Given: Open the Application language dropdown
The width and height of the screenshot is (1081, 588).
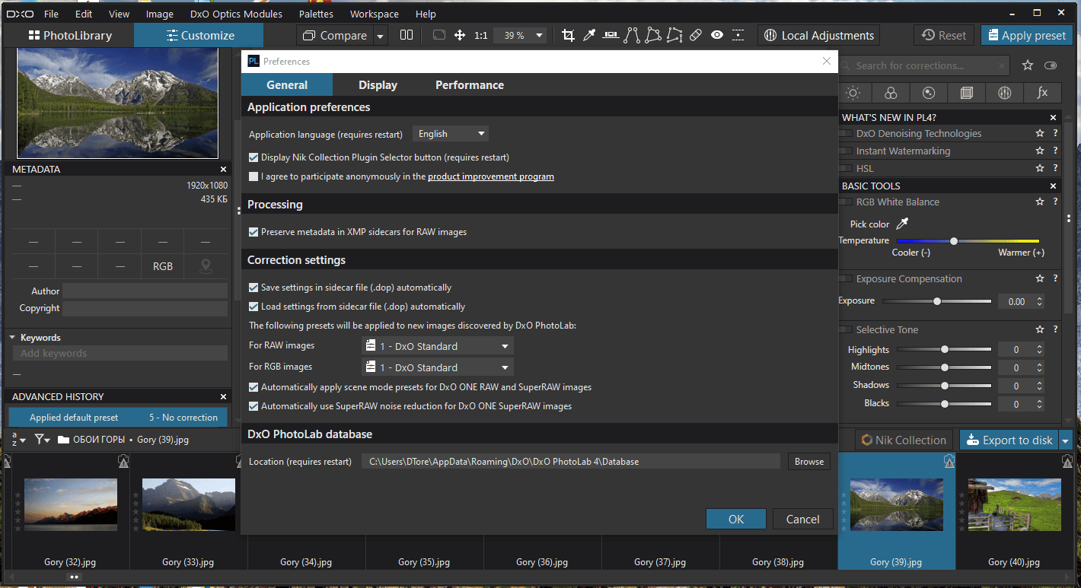Looking at the screenshot, I should [x=451, y=134].
